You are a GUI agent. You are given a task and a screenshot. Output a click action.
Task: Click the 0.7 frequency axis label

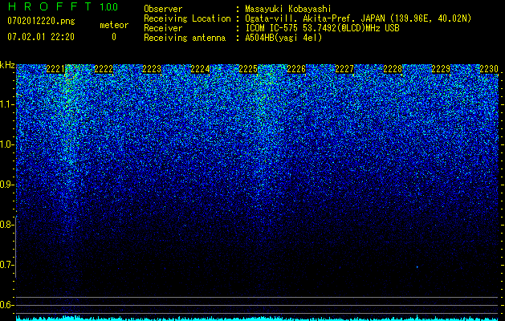6,265
